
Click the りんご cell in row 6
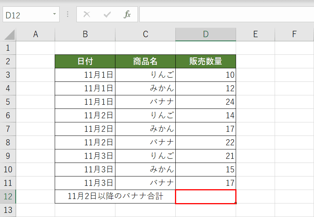(145, 116)
